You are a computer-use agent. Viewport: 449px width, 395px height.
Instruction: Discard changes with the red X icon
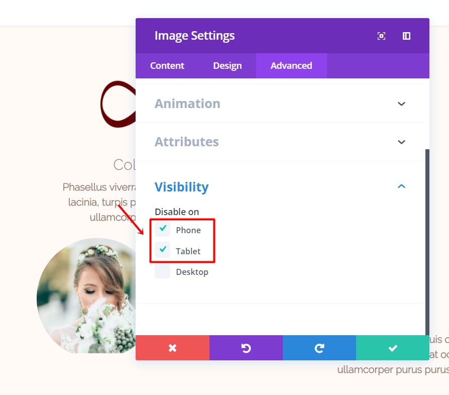(172, 348)
